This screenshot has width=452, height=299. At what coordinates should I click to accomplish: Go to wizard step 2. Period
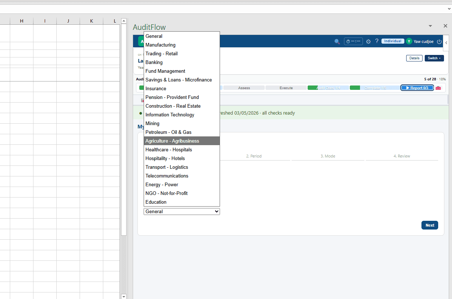coord(254,156)
